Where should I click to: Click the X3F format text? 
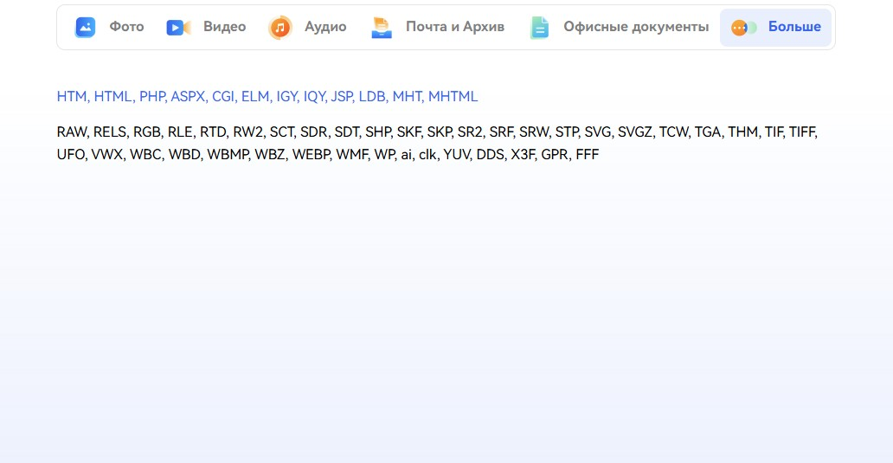[x=523, y=155]
